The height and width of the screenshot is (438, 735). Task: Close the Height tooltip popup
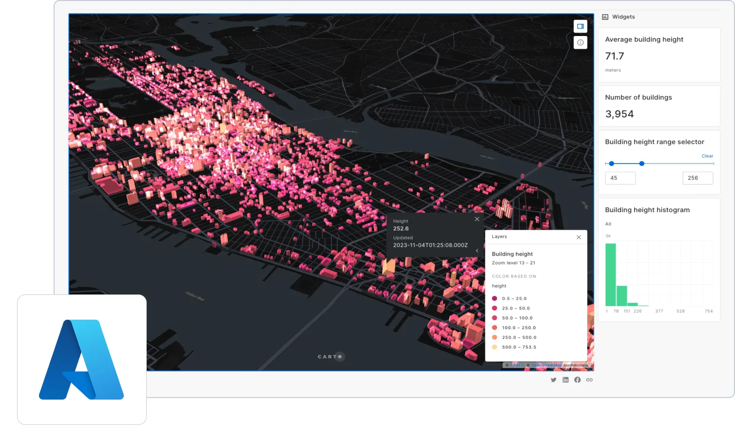point(477,219)
